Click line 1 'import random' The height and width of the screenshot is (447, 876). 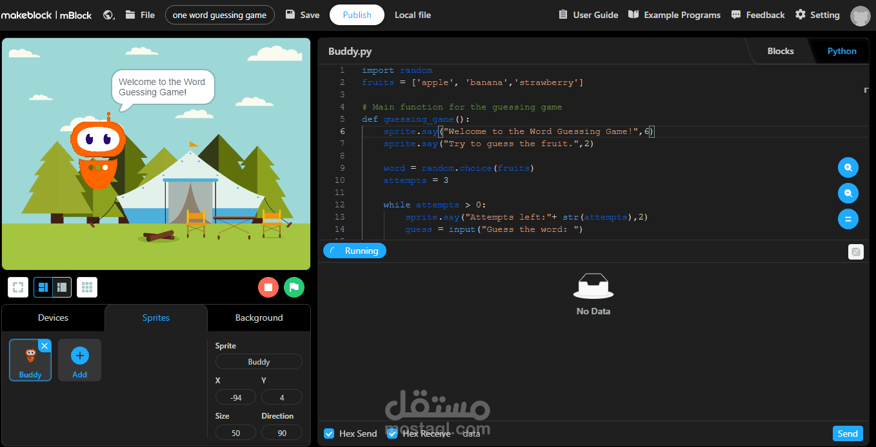(x=397, y=70)
